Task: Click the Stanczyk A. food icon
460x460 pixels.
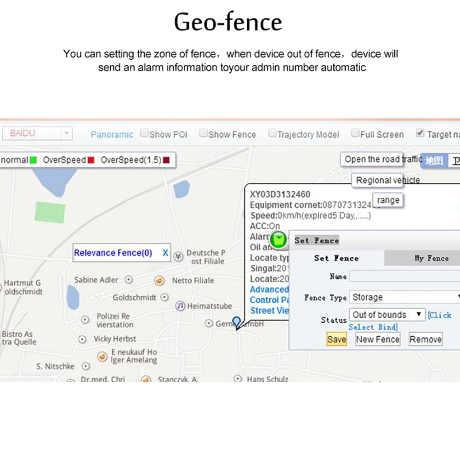Action: [146, 379]
